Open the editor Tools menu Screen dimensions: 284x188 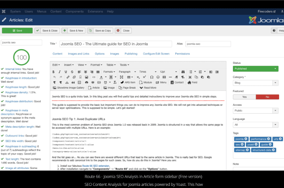(x=124, y=65)
